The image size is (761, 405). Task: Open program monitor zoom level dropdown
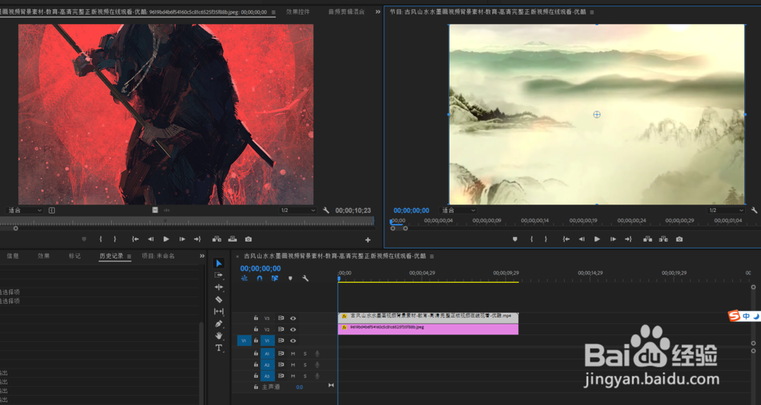(x=457, y=210)
